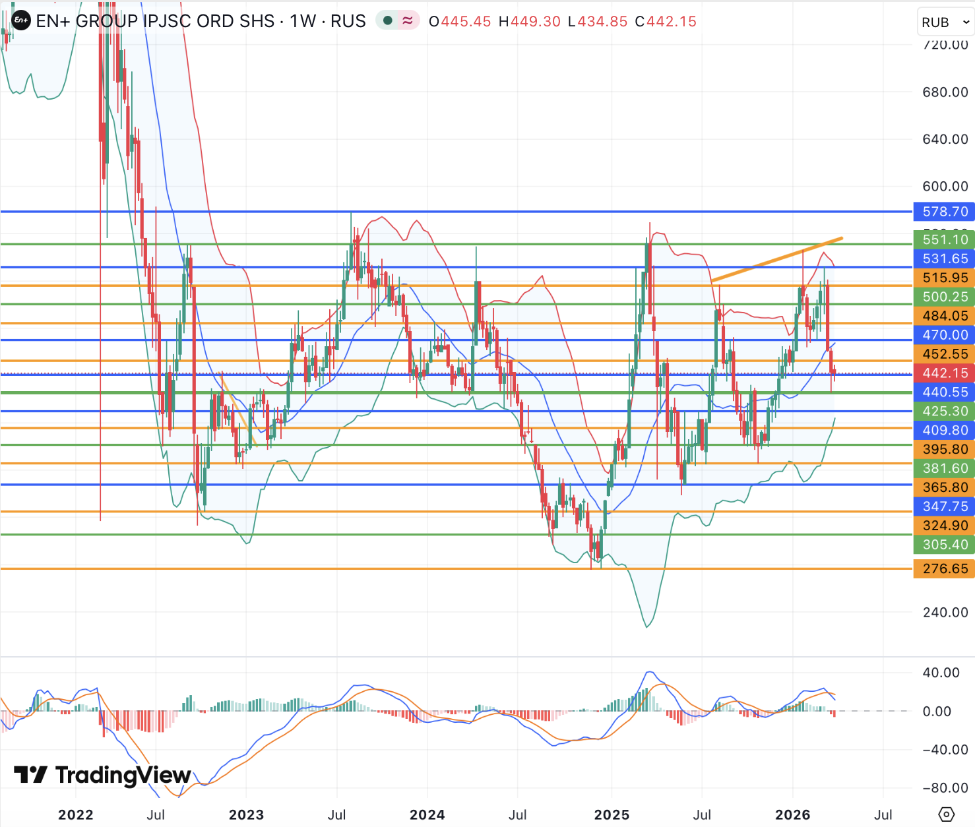Click the close price value C442.15
Screen dimensions: 975x827
(666, 21)
